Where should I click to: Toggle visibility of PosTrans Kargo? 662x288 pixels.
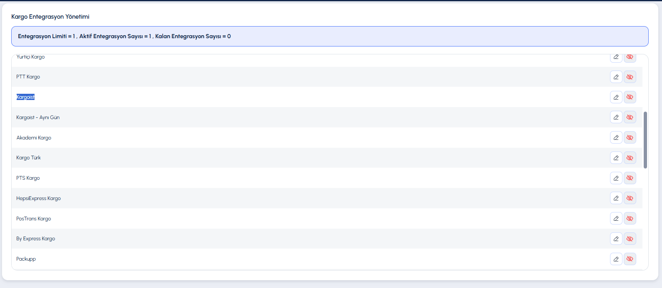coord(630,218)
